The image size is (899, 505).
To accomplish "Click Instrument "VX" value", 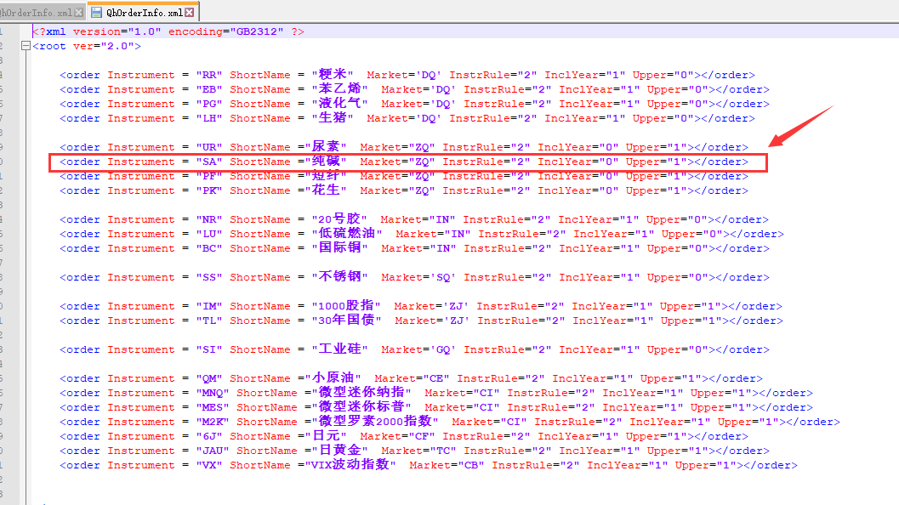I will 208,465.
